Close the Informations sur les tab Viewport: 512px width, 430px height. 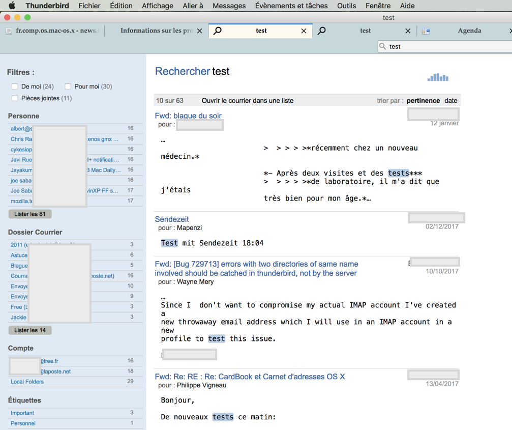[x=199, y=31]
